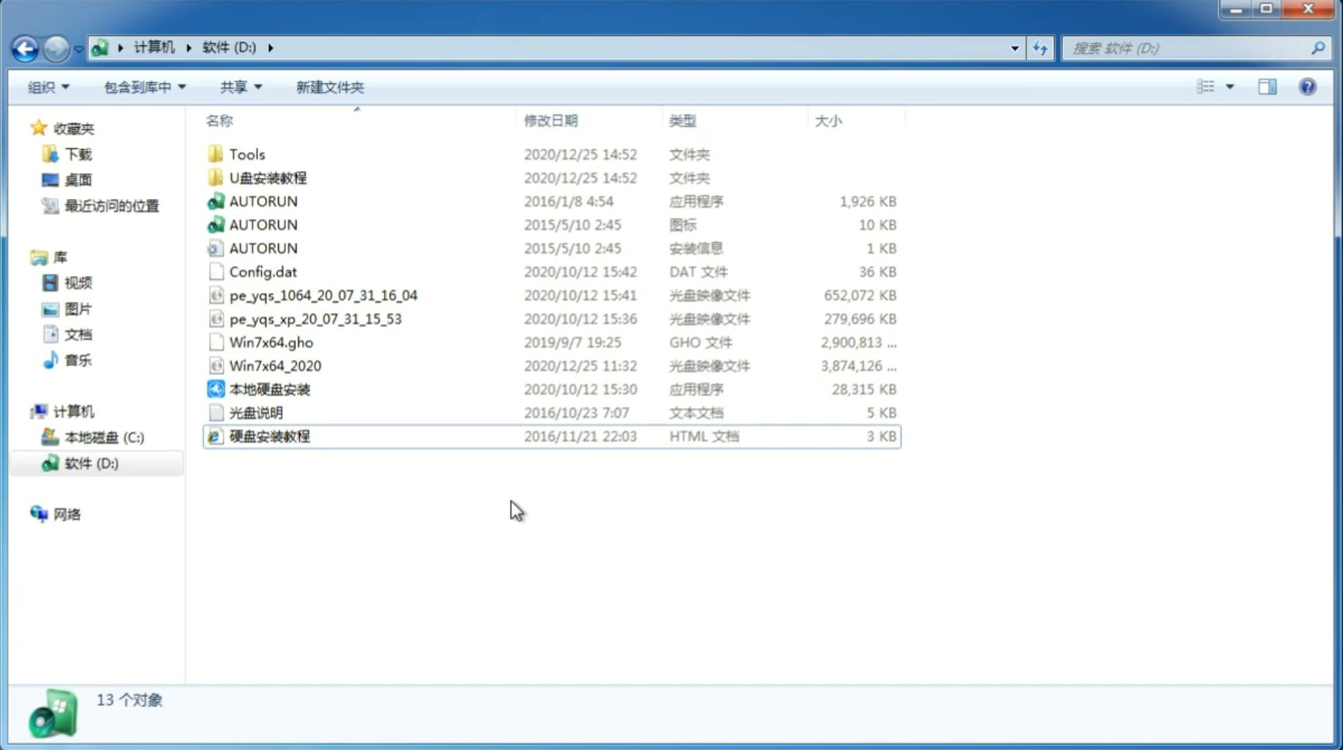Click 新建文件夹 button
1343x750 pixels.
pos(329,87)
